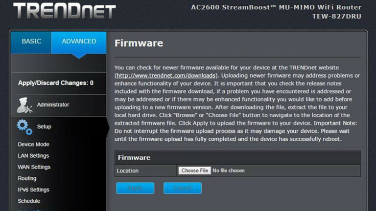Image resolution: width=376 pixels, height=211 pixels.
Task: Click the 'No file chosen' text
Action: 229,170
